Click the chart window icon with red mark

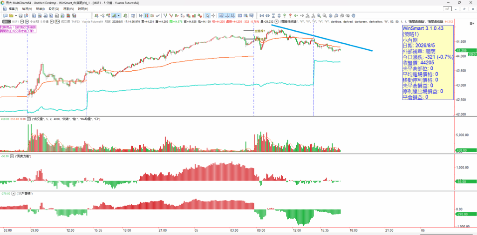pos(245,15)
